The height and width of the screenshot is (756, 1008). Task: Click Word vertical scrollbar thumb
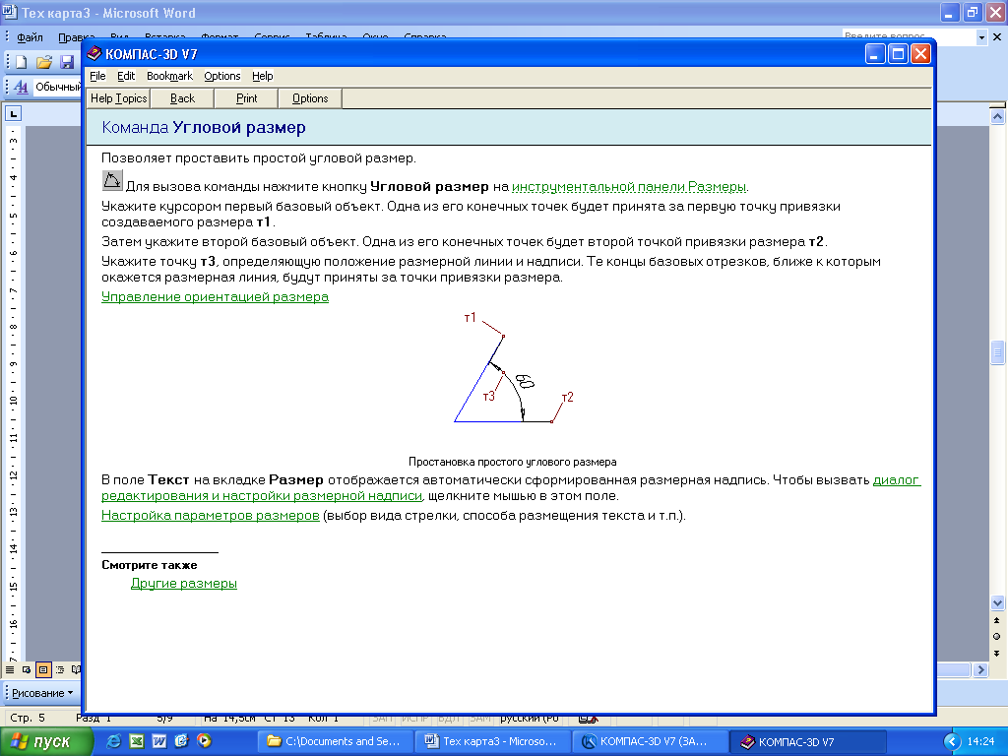point(997,352)
